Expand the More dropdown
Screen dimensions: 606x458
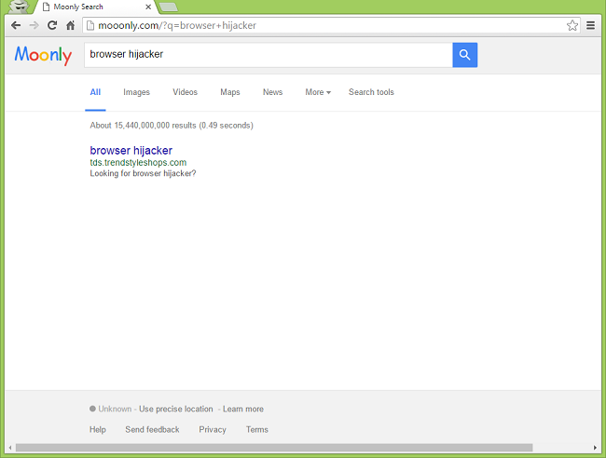(318, 92)
